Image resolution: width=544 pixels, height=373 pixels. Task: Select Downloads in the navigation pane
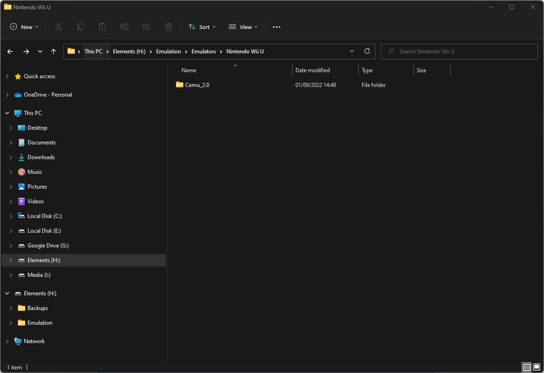41,157
